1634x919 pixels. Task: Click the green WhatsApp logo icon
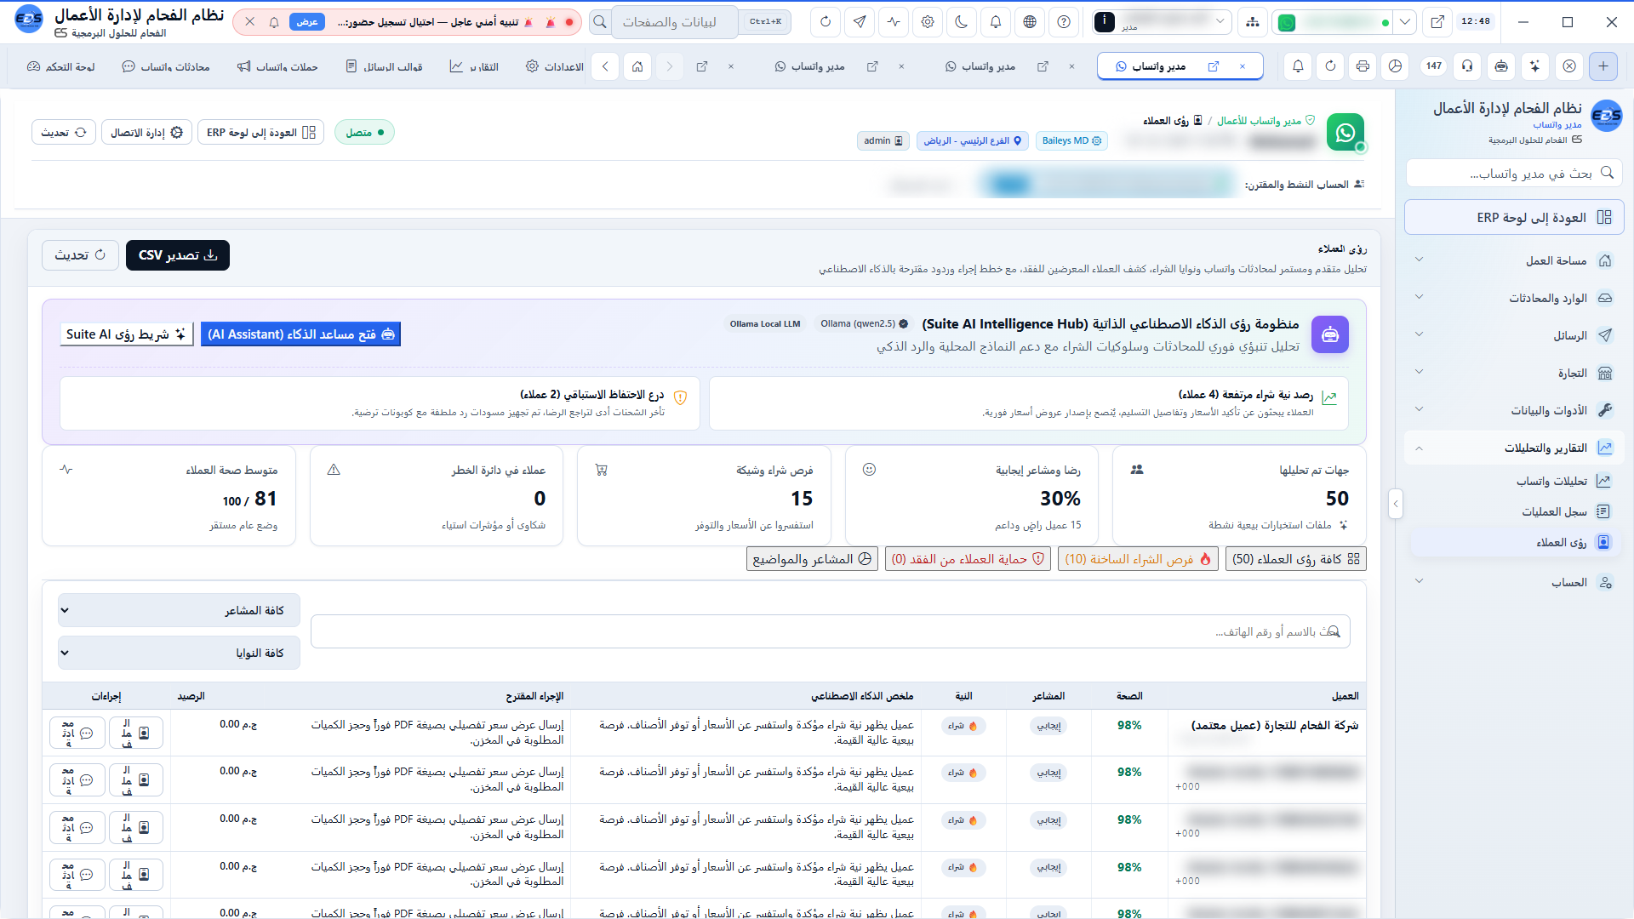click(1345, 133)
